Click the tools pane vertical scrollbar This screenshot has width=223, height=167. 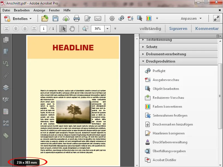220,96
